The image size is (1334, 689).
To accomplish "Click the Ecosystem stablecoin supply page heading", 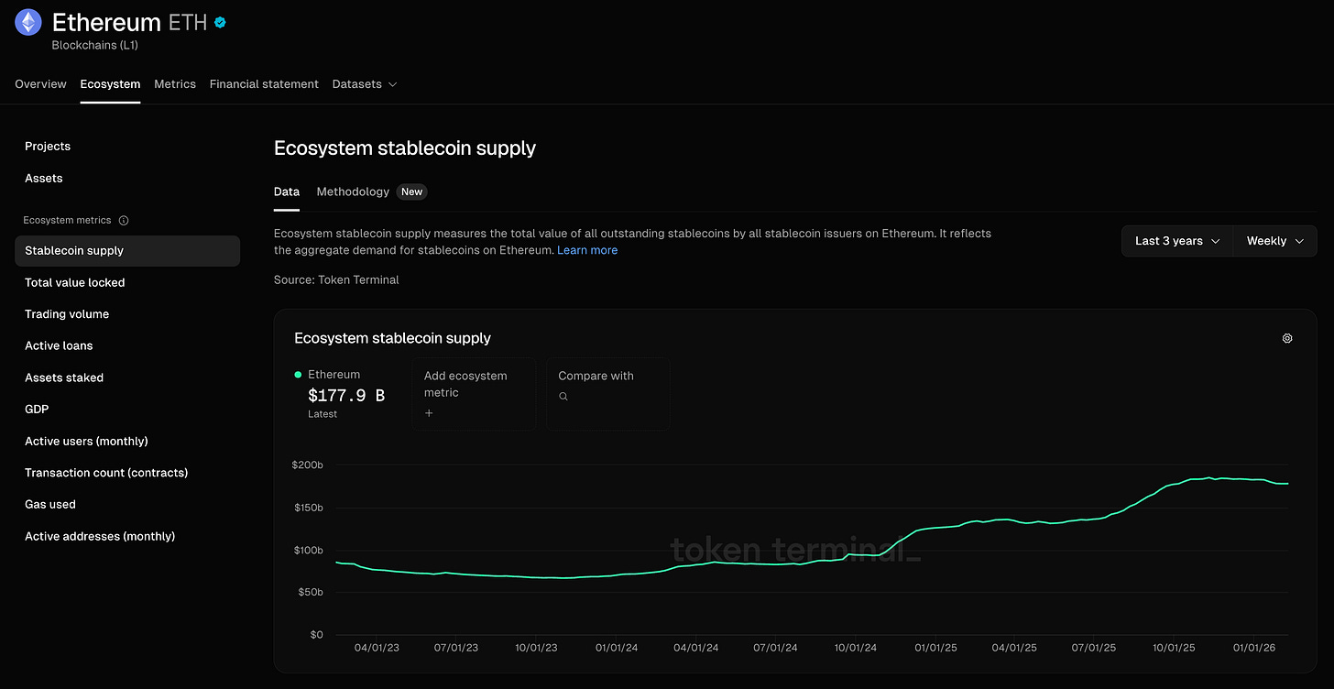I will tap(405, 148).
